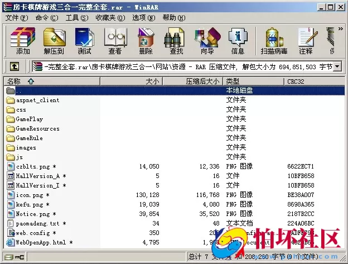The height and width of the screenshot is (264, 348).
Task: Click the Add (添加) toolbar icon
Action: pyautogui.click(x=23, y=37)
